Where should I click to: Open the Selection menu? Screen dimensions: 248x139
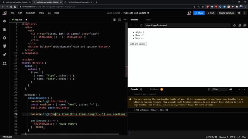(31, 13)
